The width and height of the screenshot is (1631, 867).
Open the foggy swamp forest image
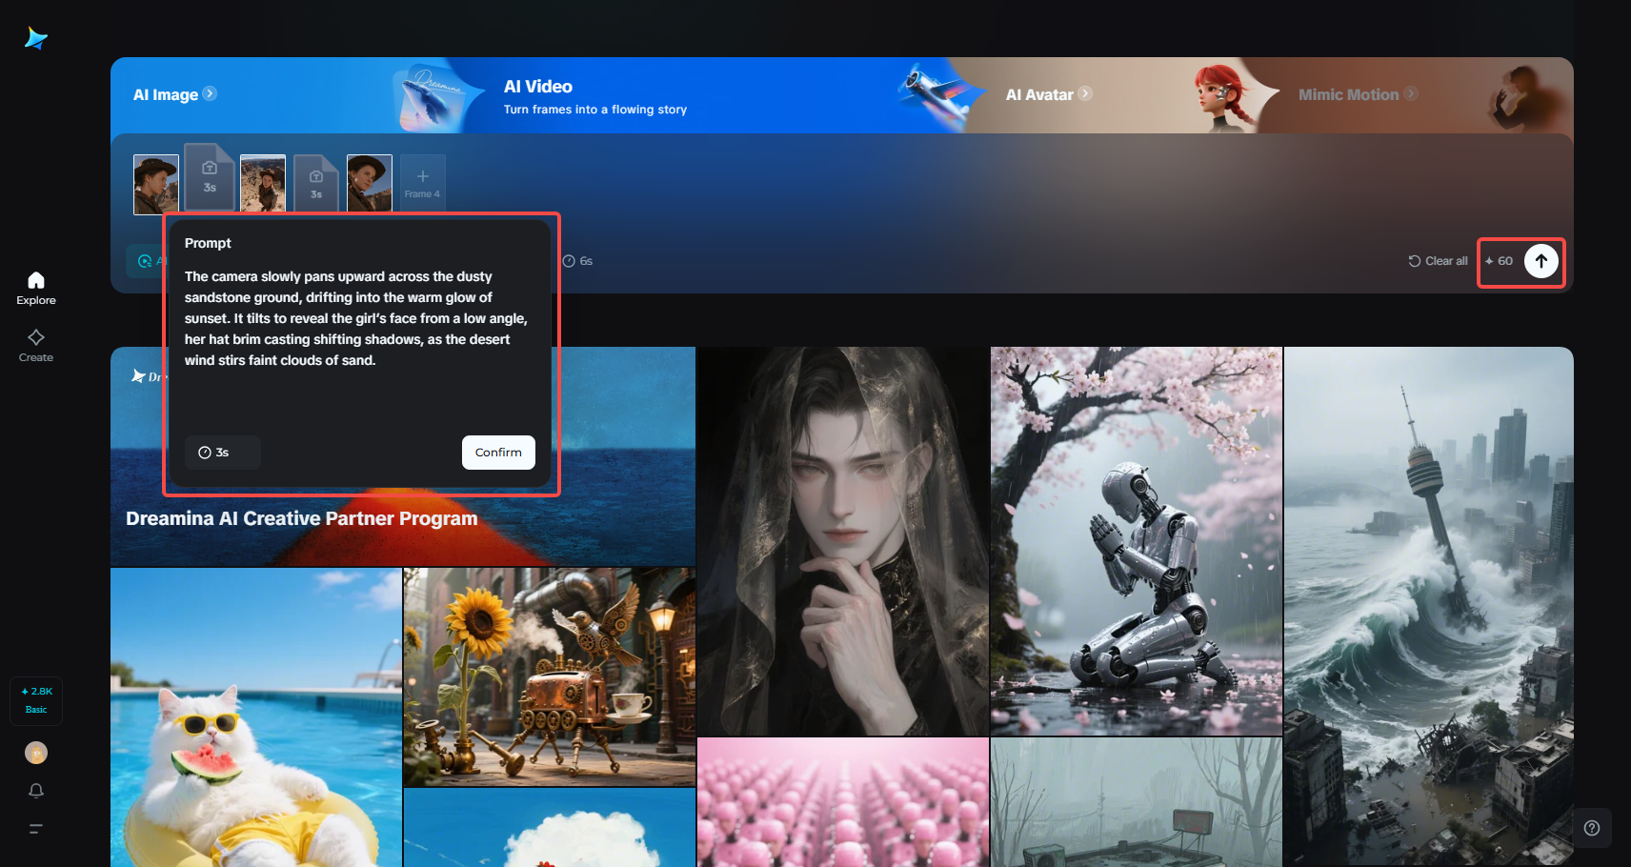[x=1137, y=802]
